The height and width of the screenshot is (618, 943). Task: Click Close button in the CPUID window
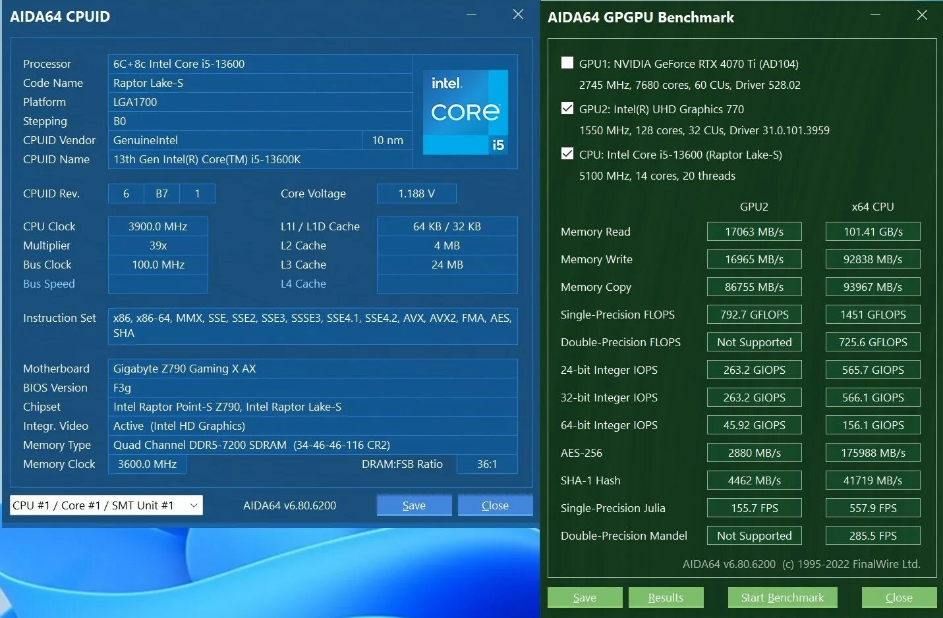click(x=495, y=505)
